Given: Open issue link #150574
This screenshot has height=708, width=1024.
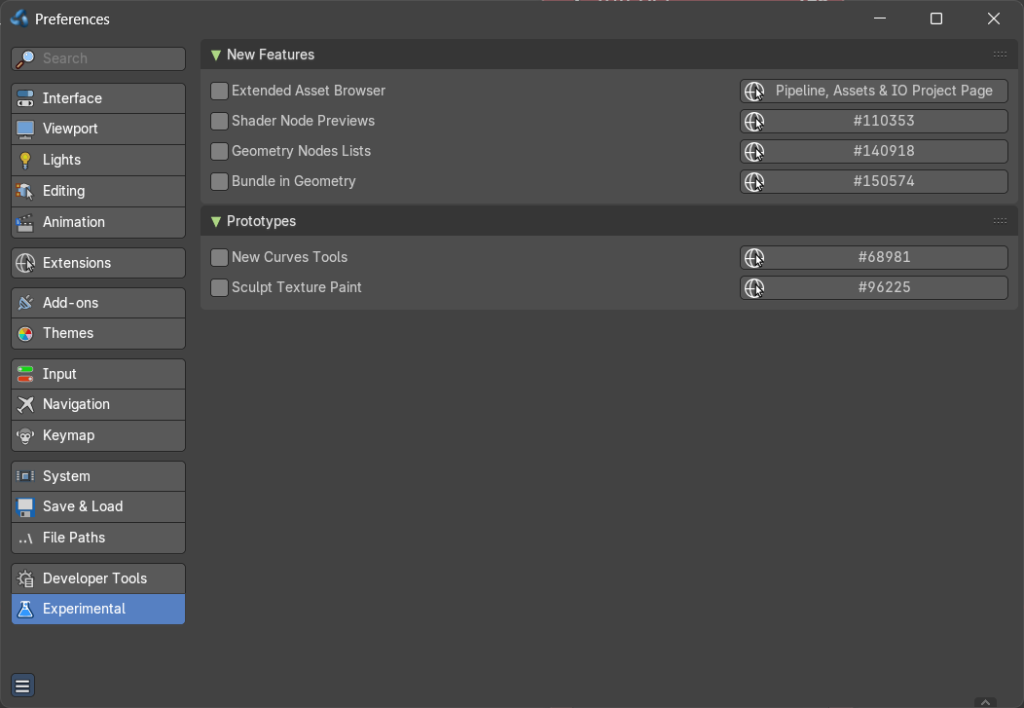Looking at the screenshot, I should pyautogui.click(x=874, y=181).
